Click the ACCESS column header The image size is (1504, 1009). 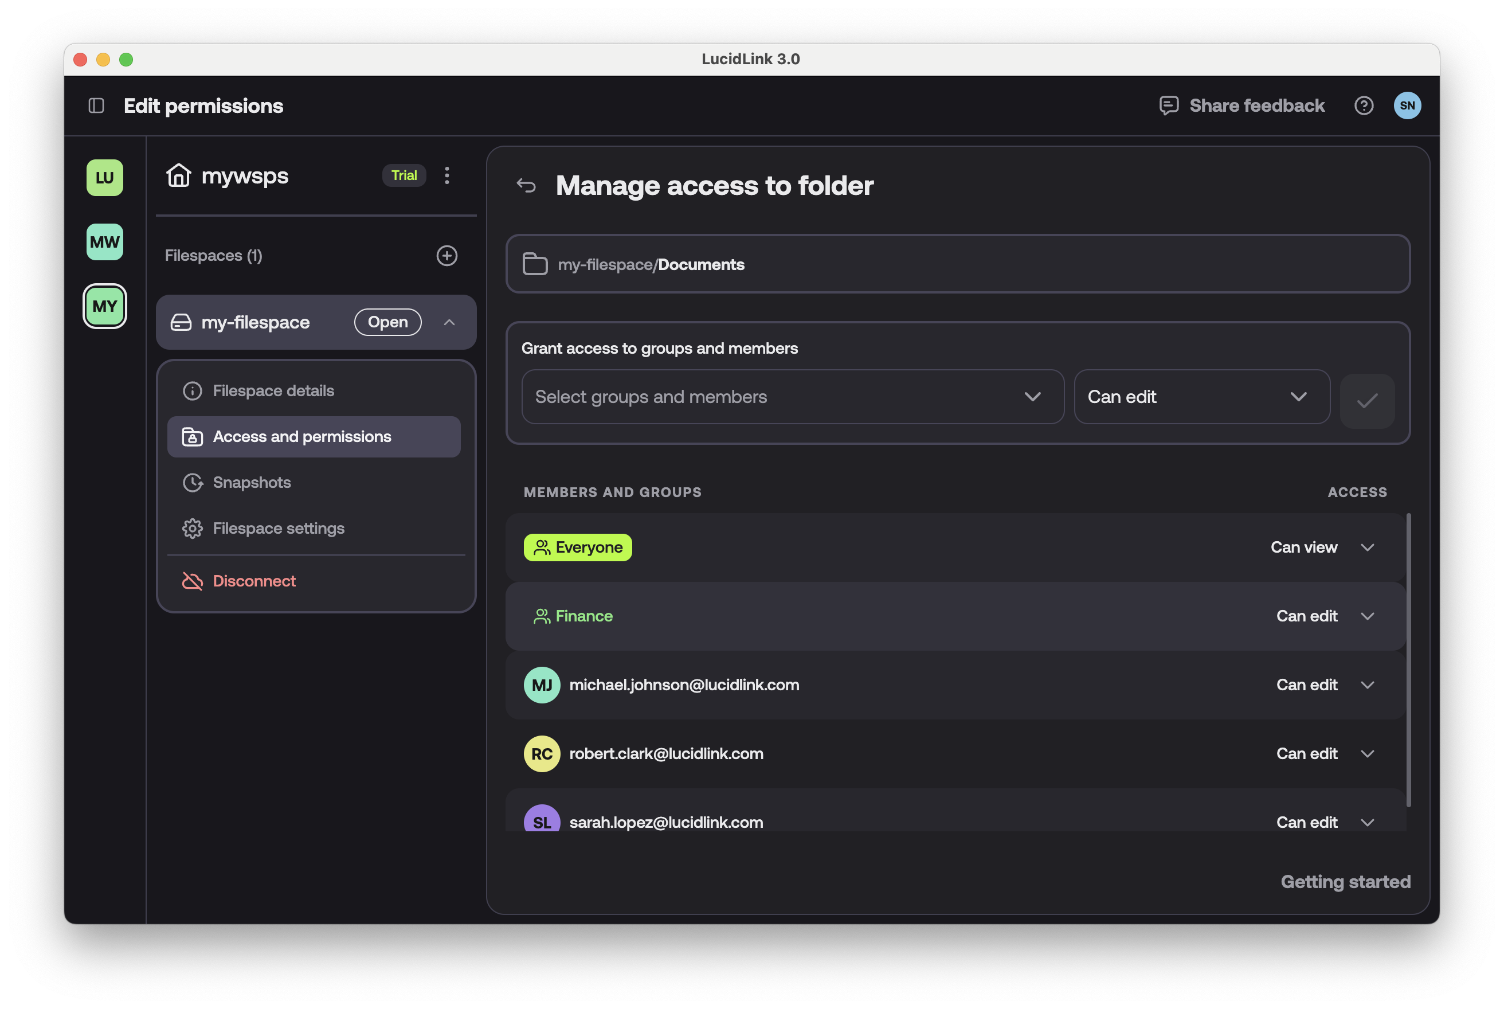point(1357,492)
